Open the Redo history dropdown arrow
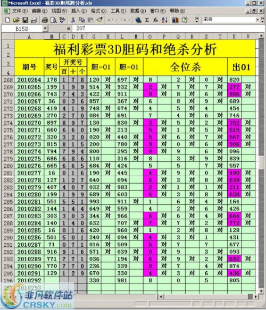Image resolution: width=266 pixels, height=310 pixels. 129,20
